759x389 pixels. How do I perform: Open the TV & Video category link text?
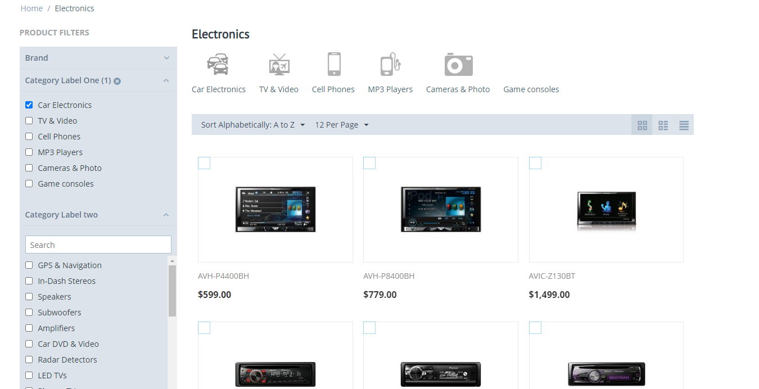pos(279,89)
